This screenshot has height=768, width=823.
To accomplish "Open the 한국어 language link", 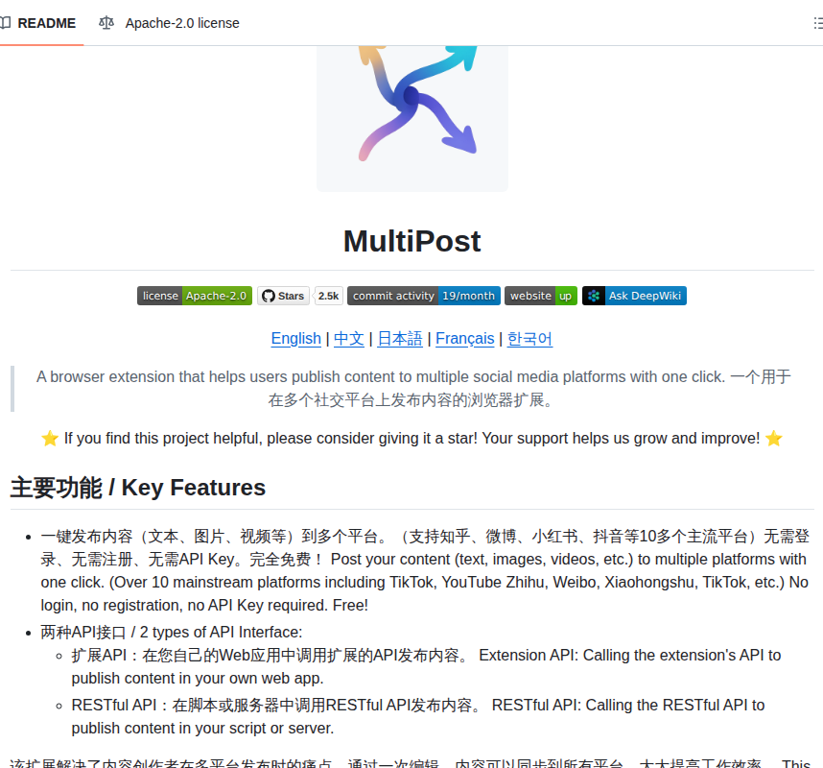I will (529, 339).
